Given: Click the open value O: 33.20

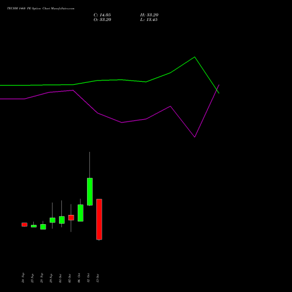Looking at the screenshot, I should 102,20.
